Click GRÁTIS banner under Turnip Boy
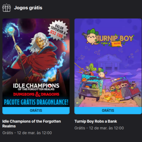142x142 pixels. tap(108, 110)
